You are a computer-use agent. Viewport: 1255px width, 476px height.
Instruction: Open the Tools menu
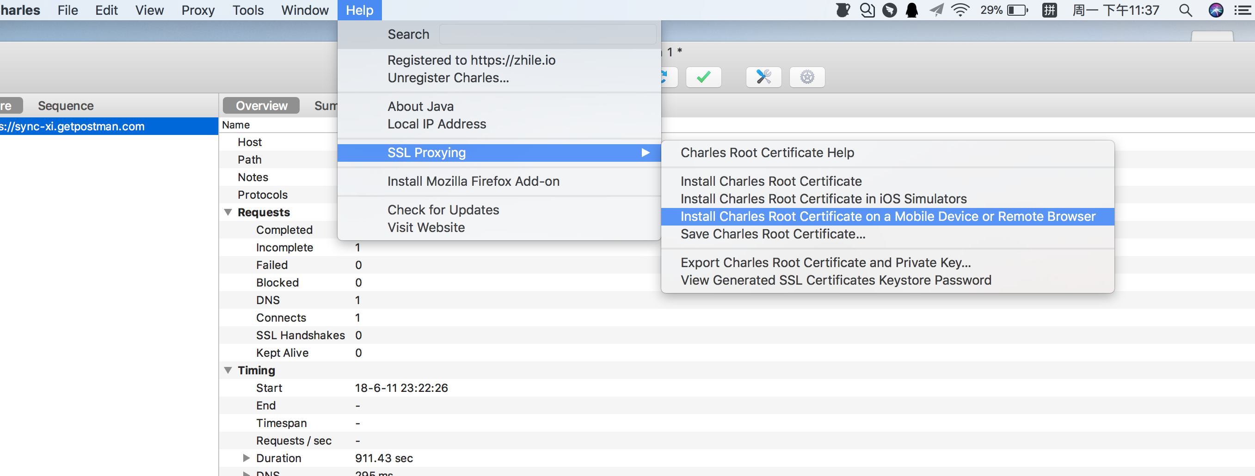(x=247, y=10)
